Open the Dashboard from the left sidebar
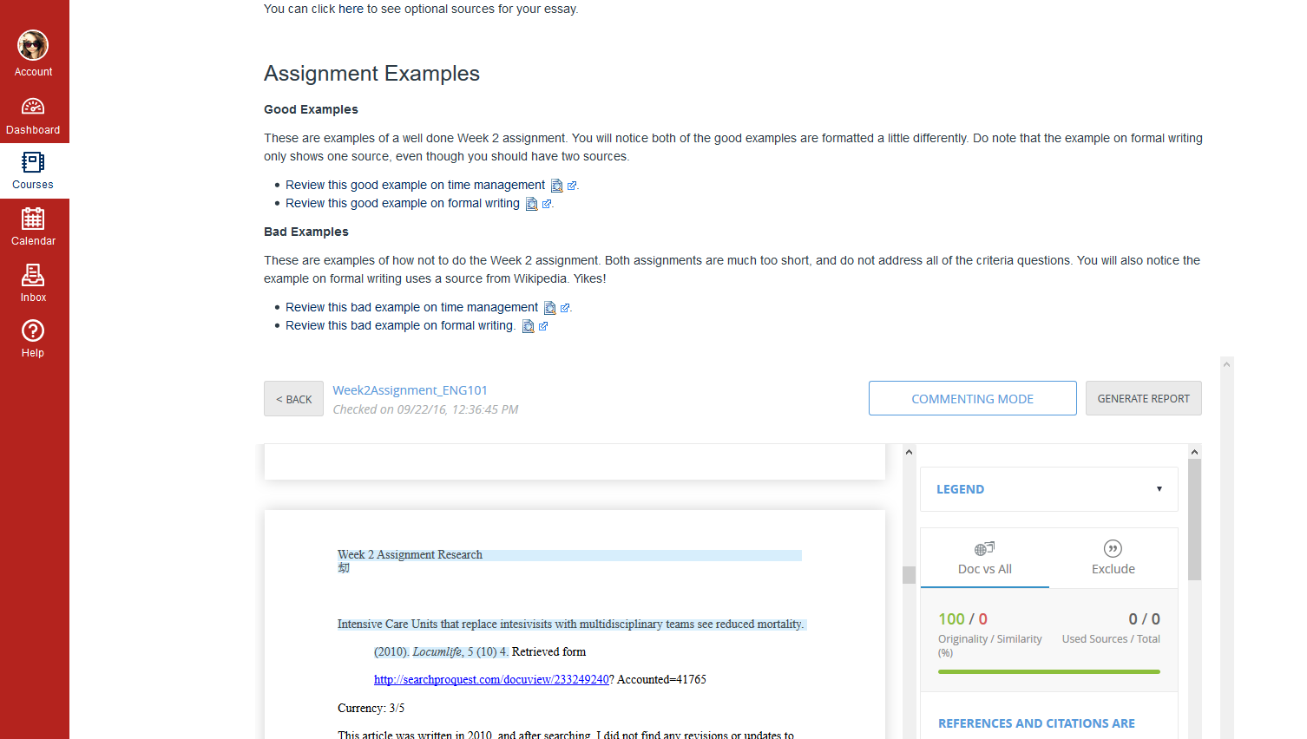The width and height of the screenshot is (1307, 739). 33,114
